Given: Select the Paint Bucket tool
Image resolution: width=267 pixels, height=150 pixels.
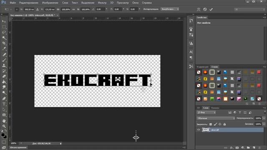Looking at the screenshot, I should [4, 82].
